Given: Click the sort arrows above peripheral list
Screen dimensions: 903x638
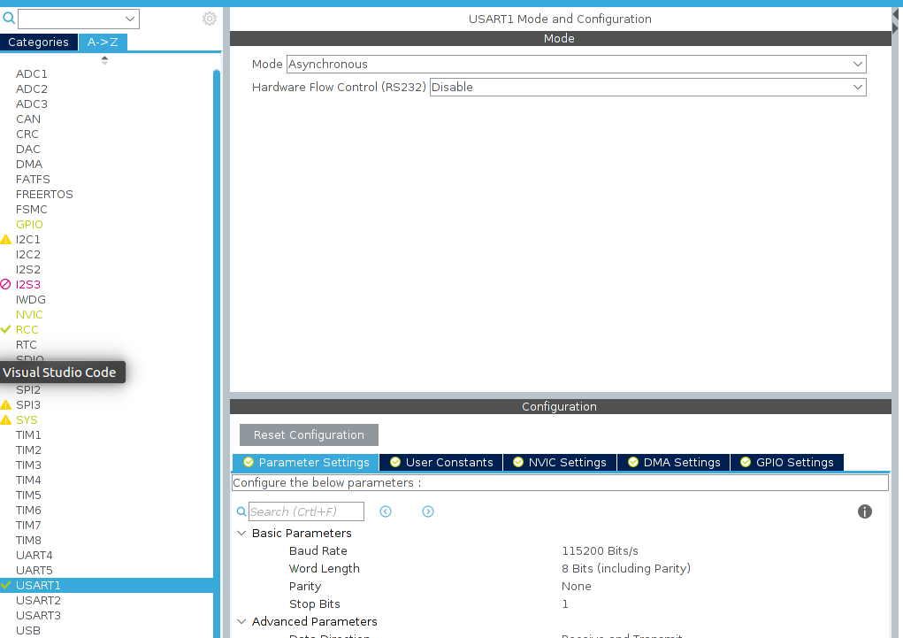Looking at the screenshot, I should (x=104, y=60).
